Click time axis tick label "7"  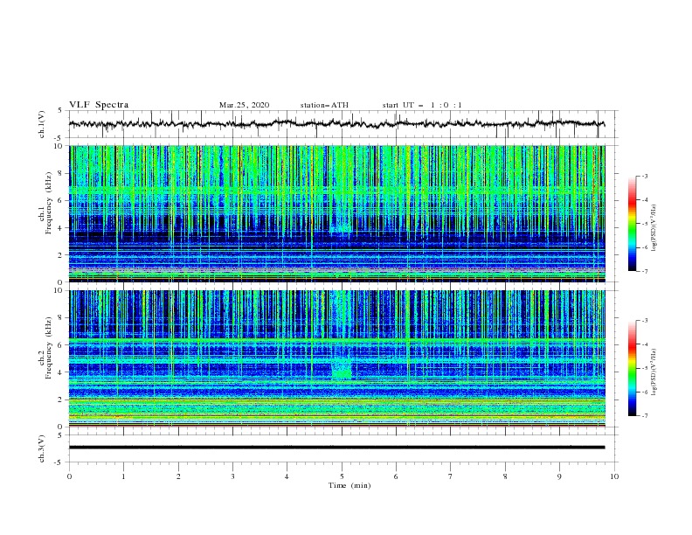[451, 476]
